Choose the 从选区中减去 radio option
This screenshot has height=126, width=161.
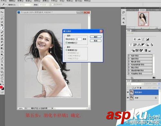[x=67, y=56]
